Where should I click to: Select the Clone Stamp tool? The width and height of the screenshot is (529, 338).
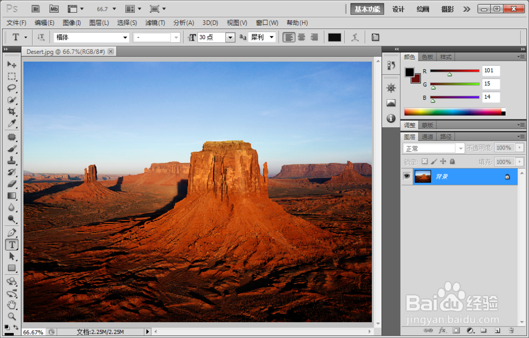click(12, 159)
